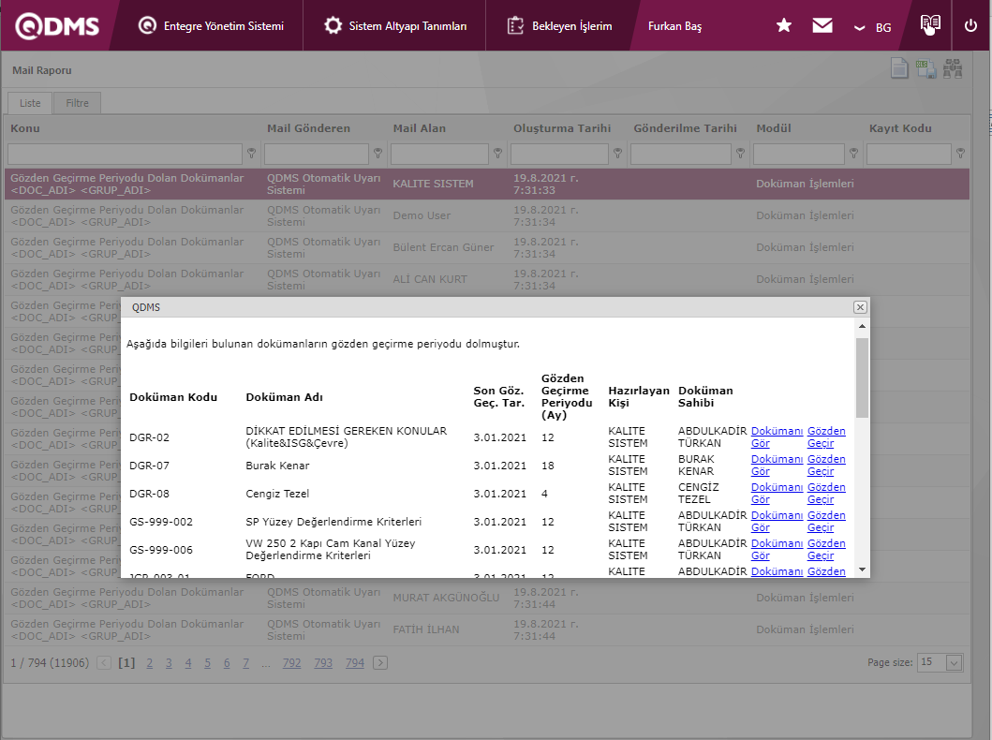Click the power logout icon
The image size is (992, 740).
tap(970, 26)
